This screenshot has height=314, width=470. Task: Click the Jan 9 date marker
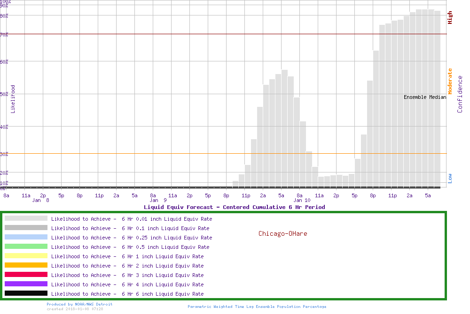(158, 200)
